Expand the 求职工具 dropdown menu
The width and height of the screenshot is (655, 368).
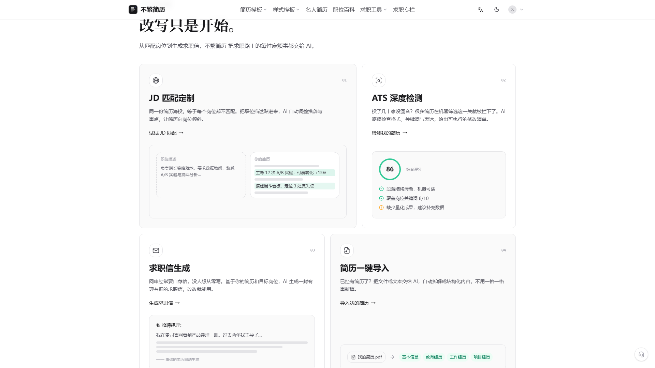pos(373,10)
